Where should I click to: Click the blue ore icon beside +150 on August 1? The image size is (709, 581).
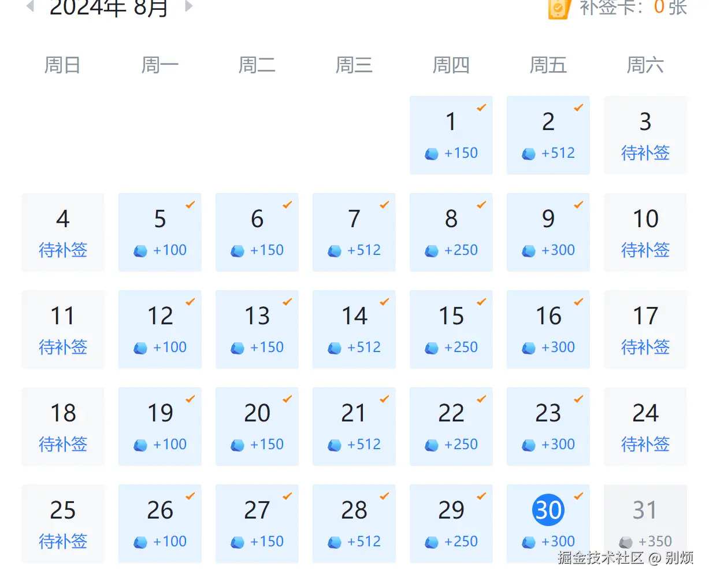(x=430, y=153)
